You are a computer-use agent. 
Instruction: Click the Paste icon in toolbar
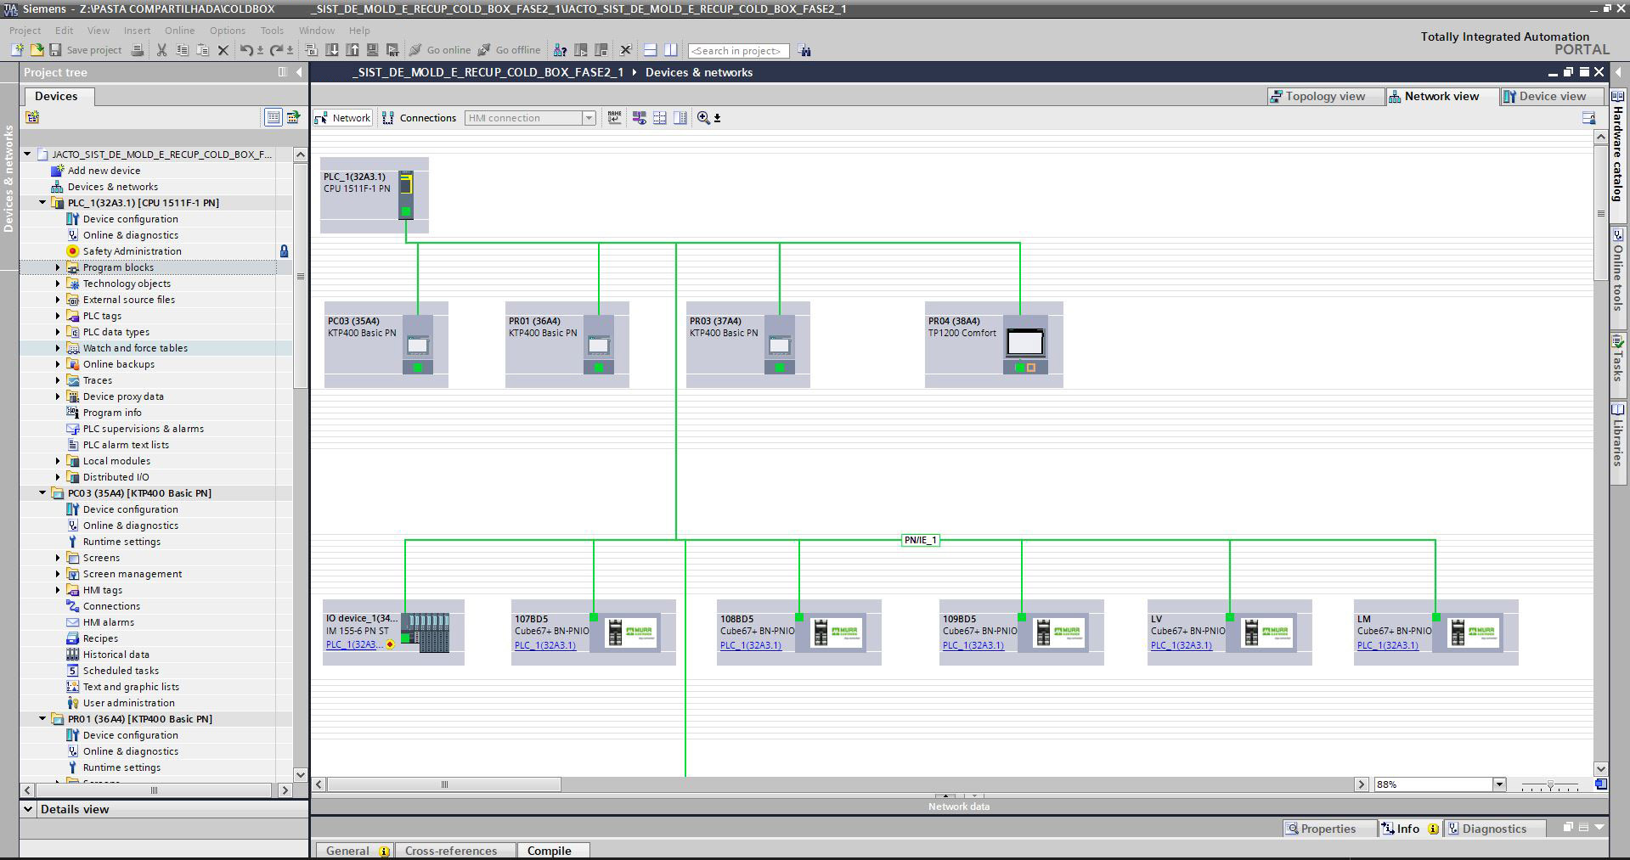click(202, 50)
